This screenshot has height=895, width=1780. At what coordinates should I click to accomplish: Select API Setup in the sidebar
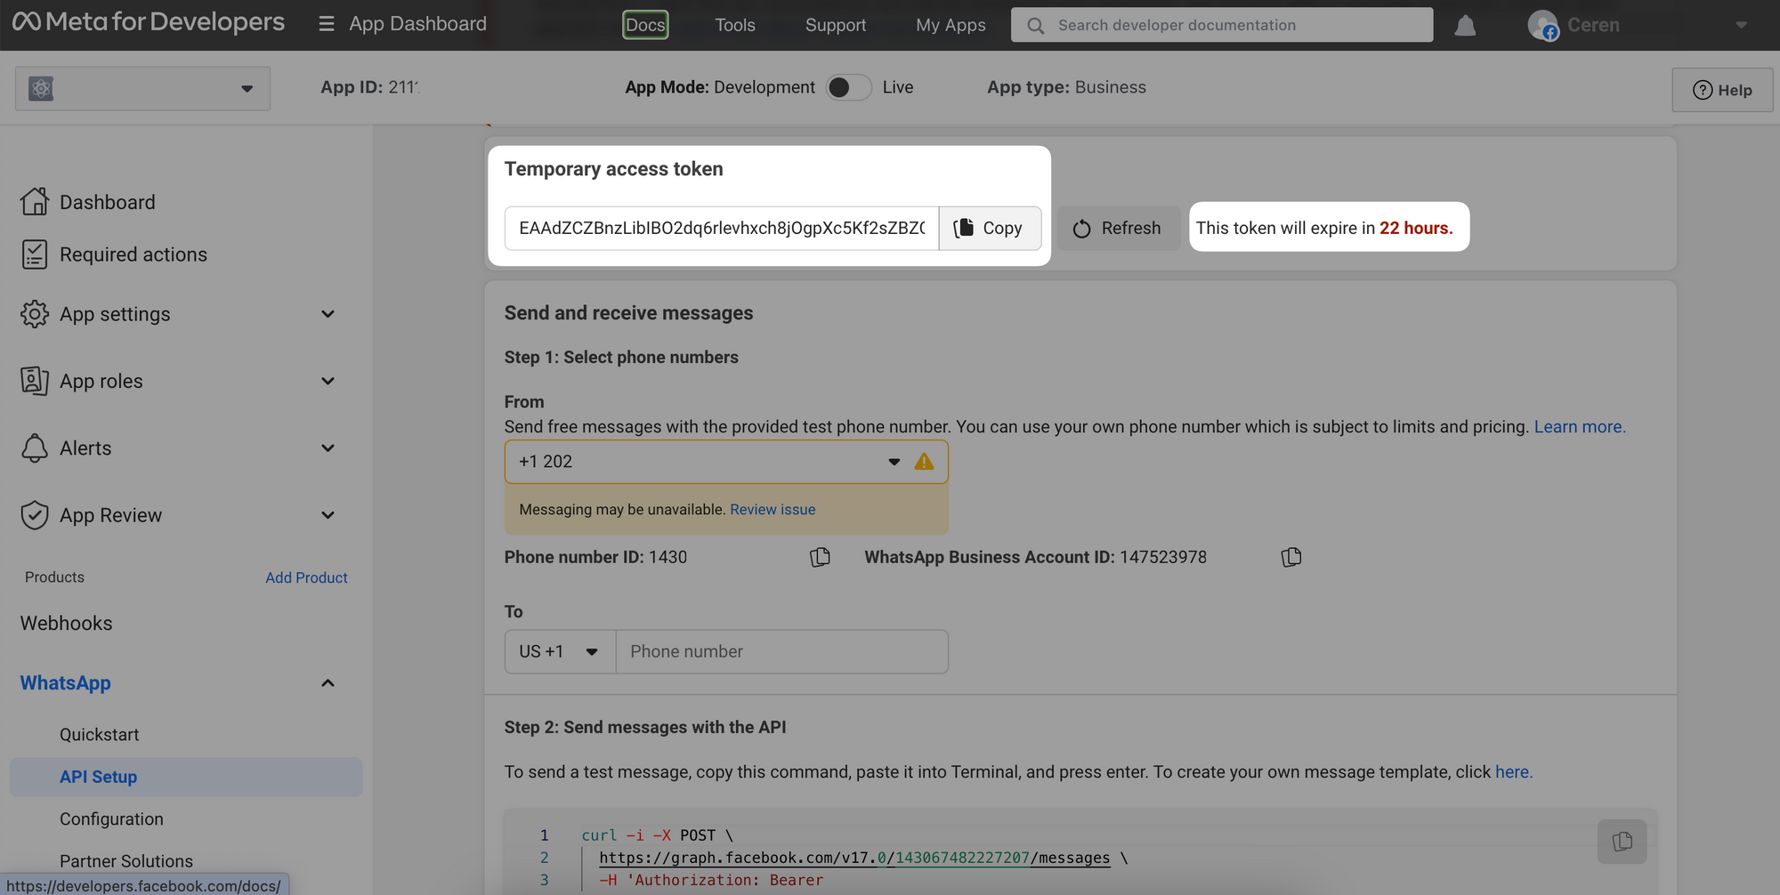coord(98,776)
